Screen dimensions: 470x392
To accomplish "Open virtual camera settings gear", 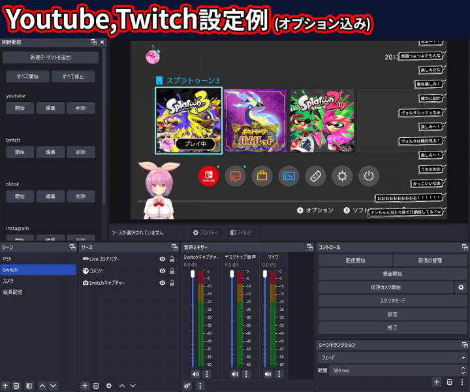I will click(461, 287).
